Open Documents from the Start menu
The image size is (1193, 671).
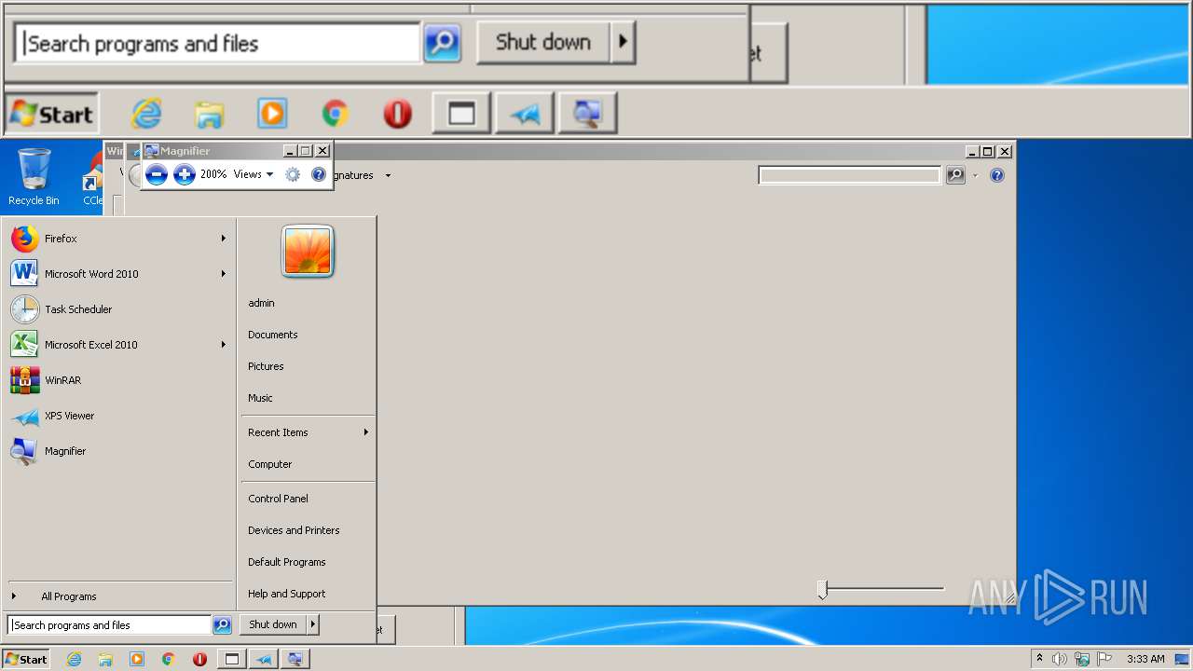point(307,335)
